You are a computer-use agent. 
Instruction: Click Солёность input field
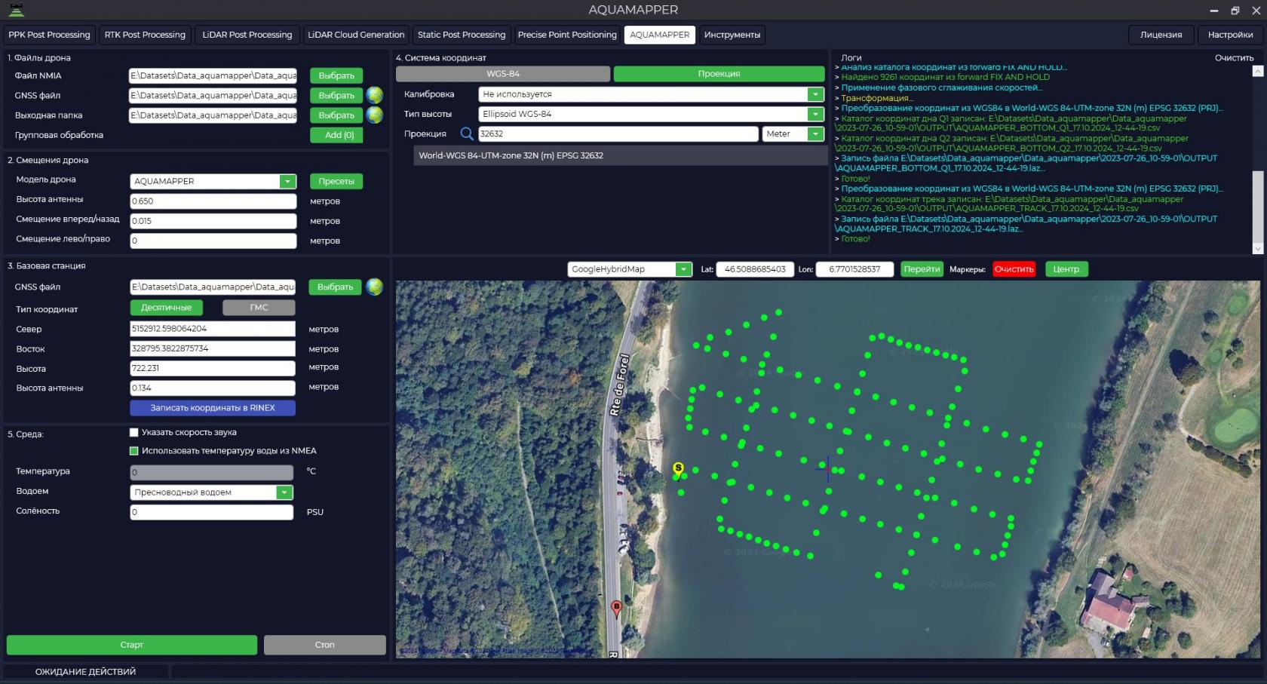212,512
